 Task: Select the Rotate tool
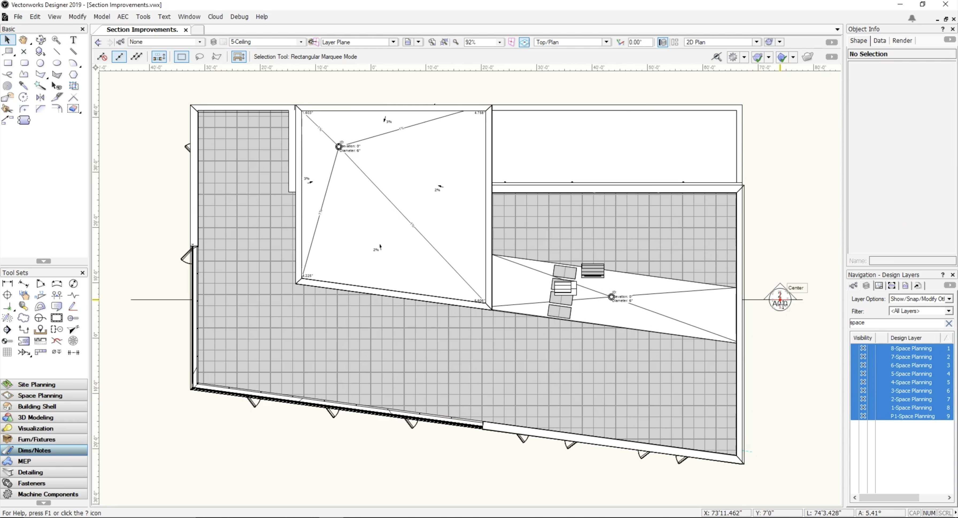[x=24, y=97]
